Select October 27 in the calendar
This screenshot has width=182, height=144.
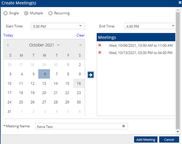point(44,102)
